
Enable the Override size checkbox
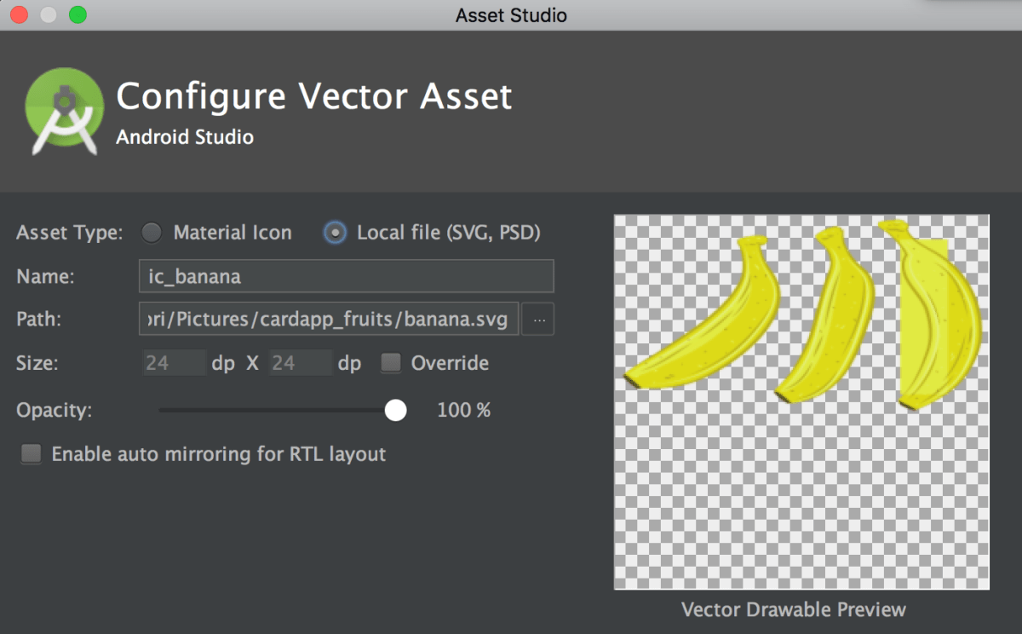(x=390, y=362)
